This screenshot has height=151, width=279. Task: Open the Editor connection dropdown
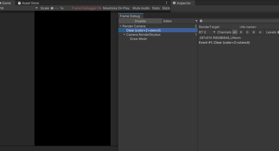pos(180,21)
